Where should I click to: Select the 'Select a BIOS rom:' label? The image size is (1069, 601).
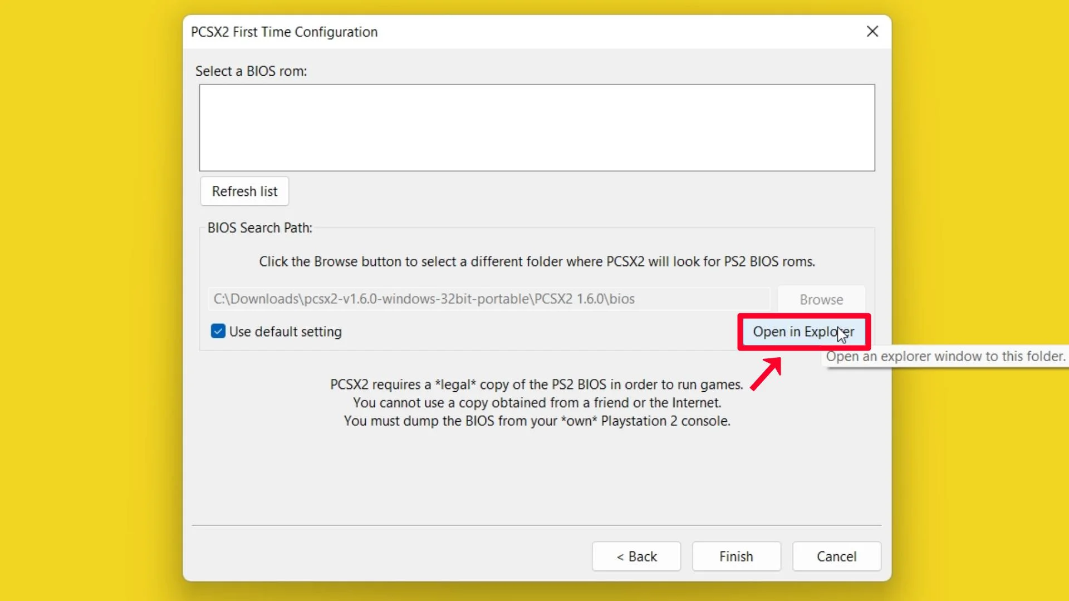click(251, 71)
